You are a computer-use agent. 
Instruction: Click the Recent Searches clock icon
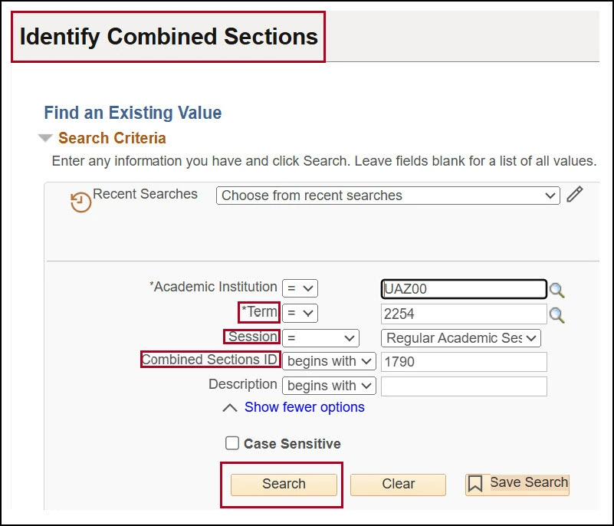(80, 202)
